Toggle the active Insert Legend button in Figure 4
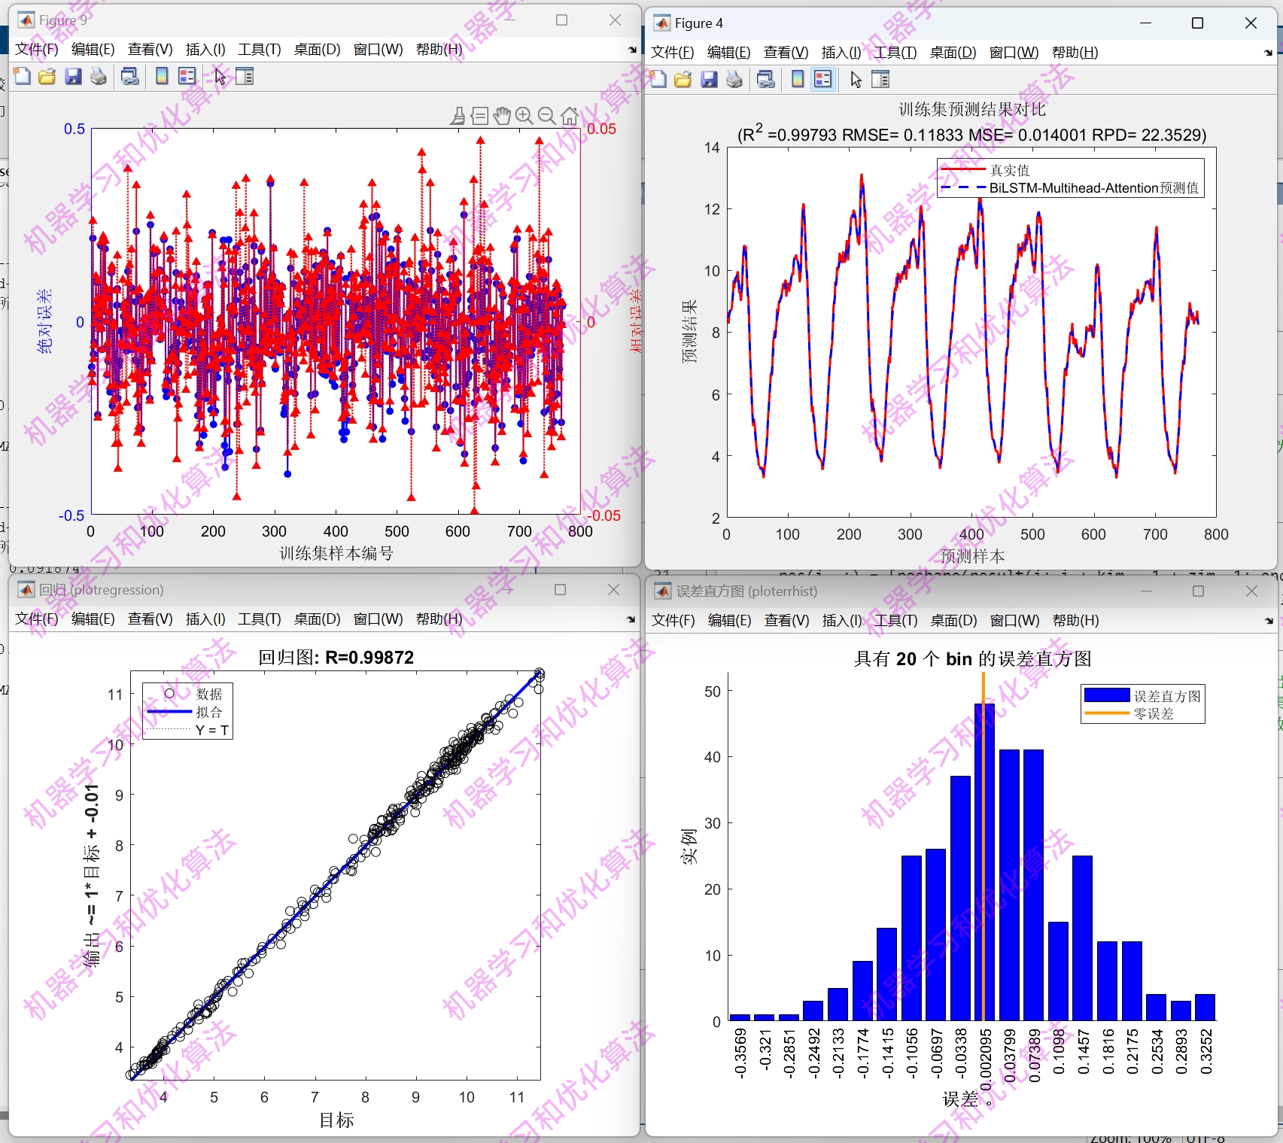Image resolution: width=1283 pixels, height=1143 pixels. (x=823, y=79)
